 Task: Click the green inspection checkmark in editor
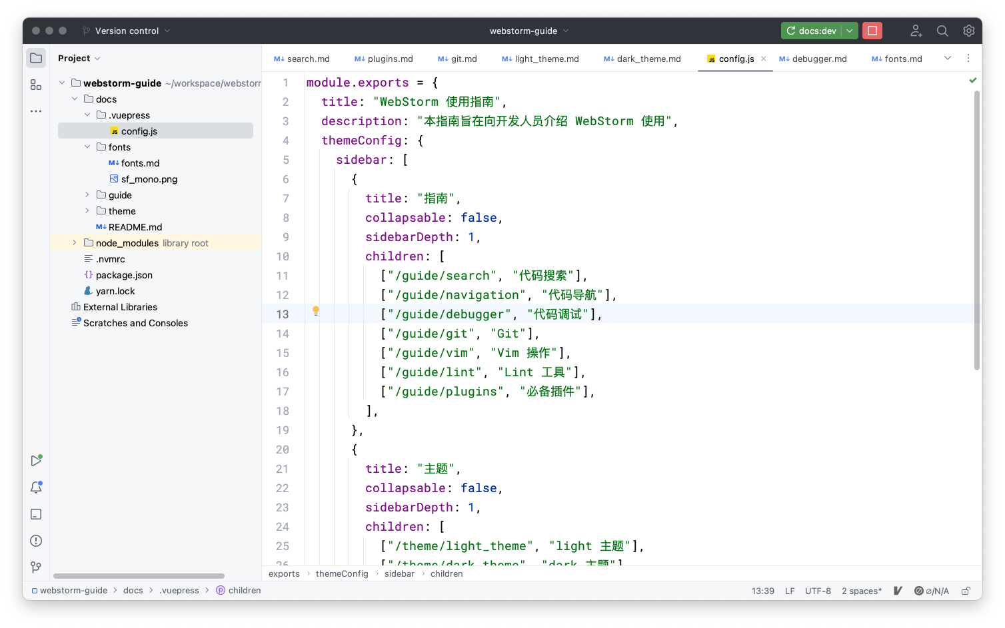point(973,81)
